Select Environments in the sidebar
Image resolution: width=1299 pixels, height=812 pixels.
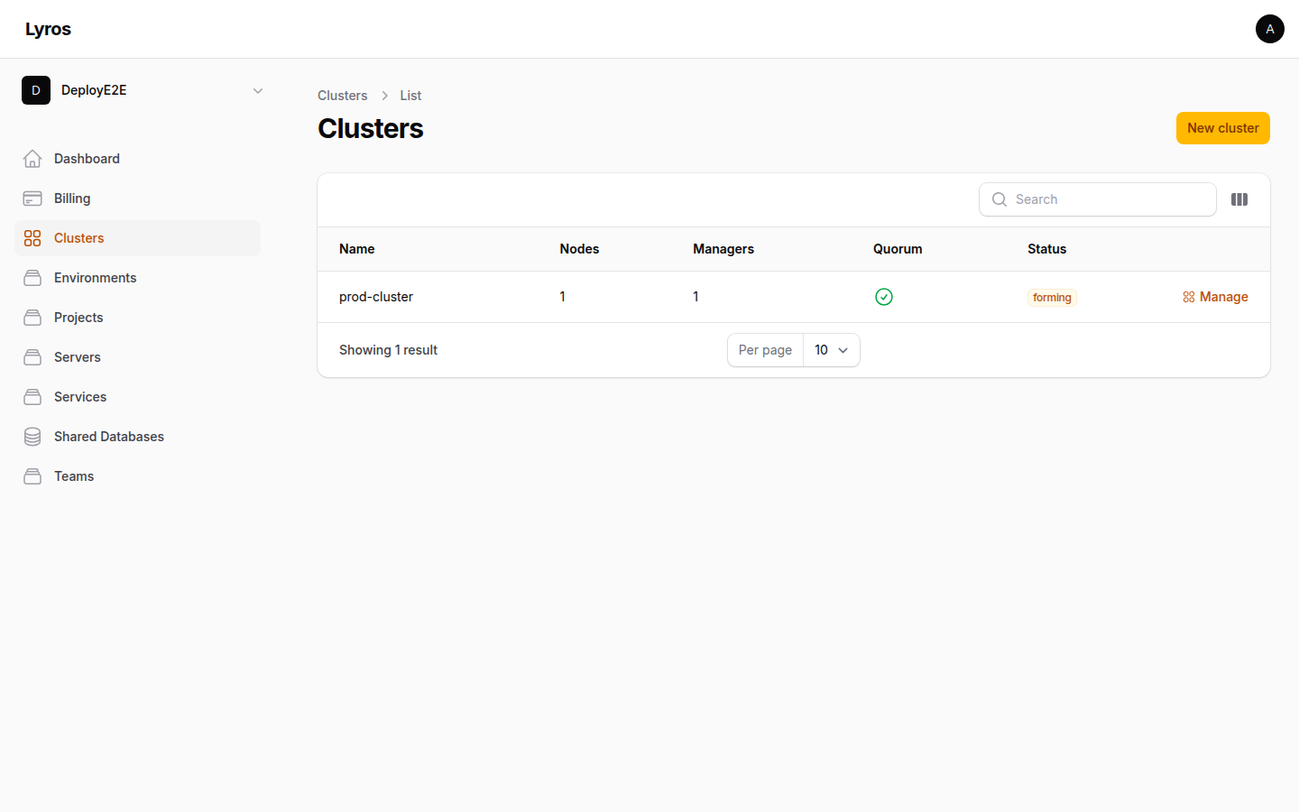coord(137,278)
